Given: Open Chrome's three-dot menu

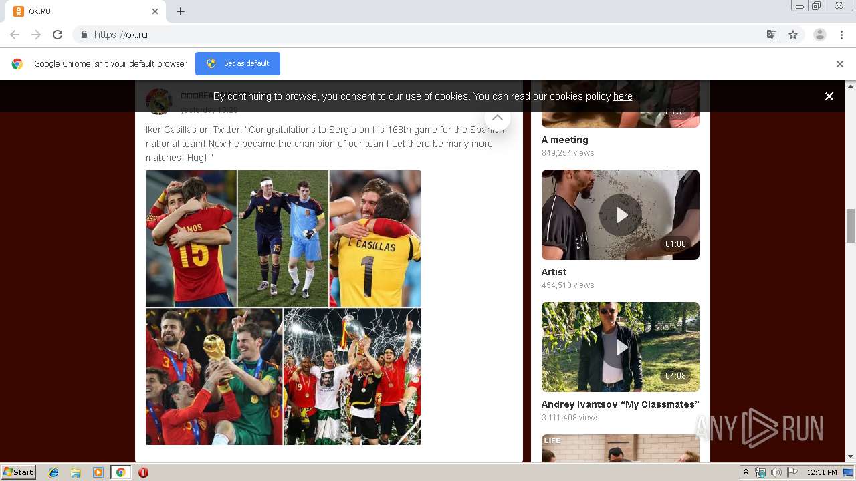Looking at the screenshot, I should coord(841,35).
